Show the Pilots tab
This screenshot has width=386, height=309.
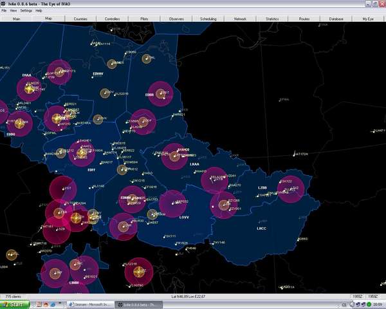tap(144, 19)
